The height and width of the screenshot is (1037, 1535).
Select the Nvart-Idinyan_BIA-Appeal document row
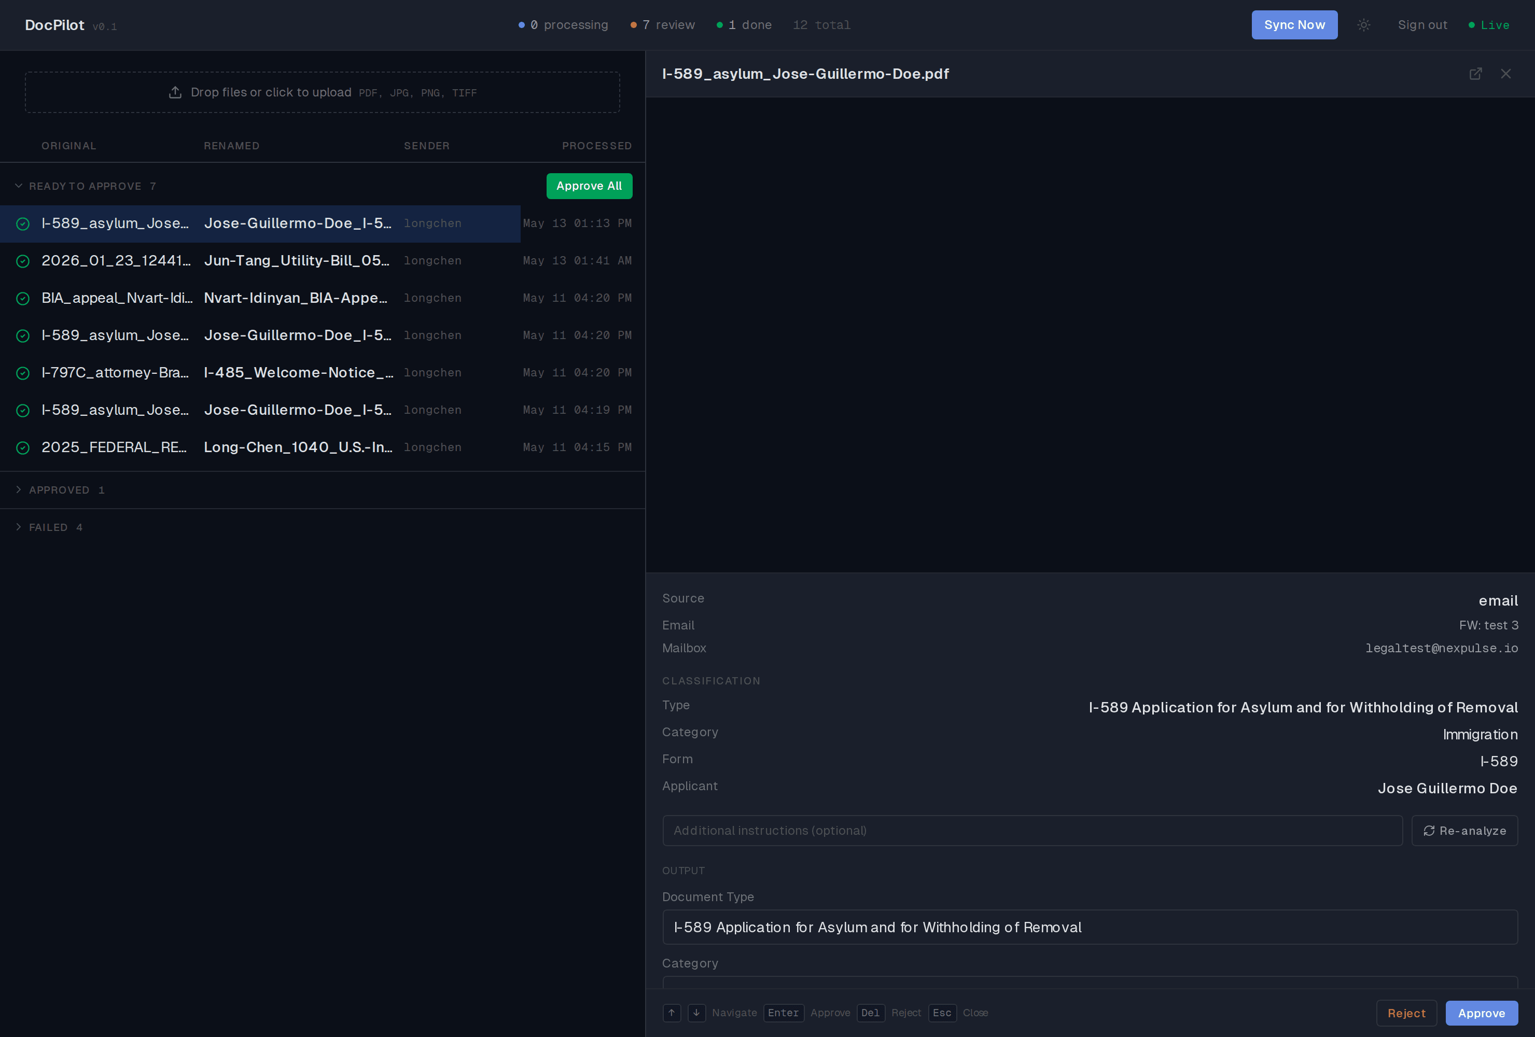(x=323, y=298)
